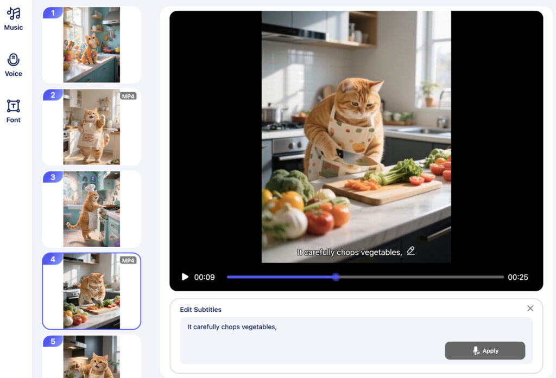This screenshot has height=378, width=556.
Task: Click the MP4 badge on scene 4
Action: (x=128, y=260)
